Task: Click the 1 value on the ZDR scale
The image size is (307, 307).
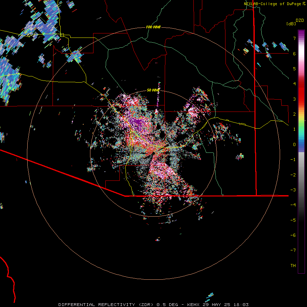Action: pos(294,129)
